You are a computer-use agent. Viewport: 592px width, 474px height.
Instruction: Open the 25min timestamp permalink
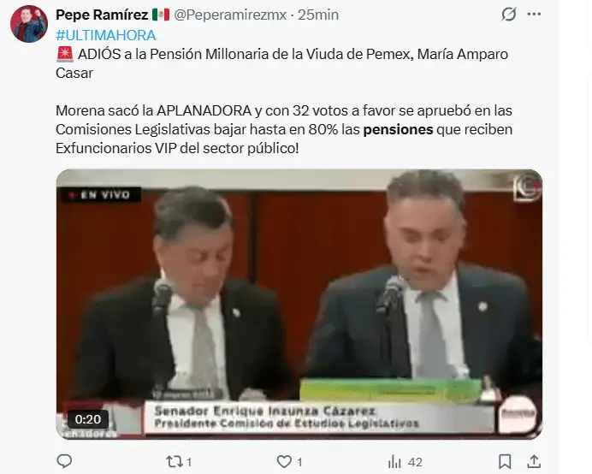coord(318,15)
